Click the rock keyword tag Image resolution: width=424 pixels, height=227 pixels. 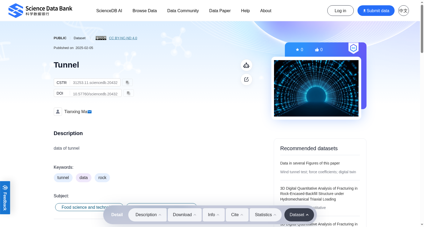(102, 178)
